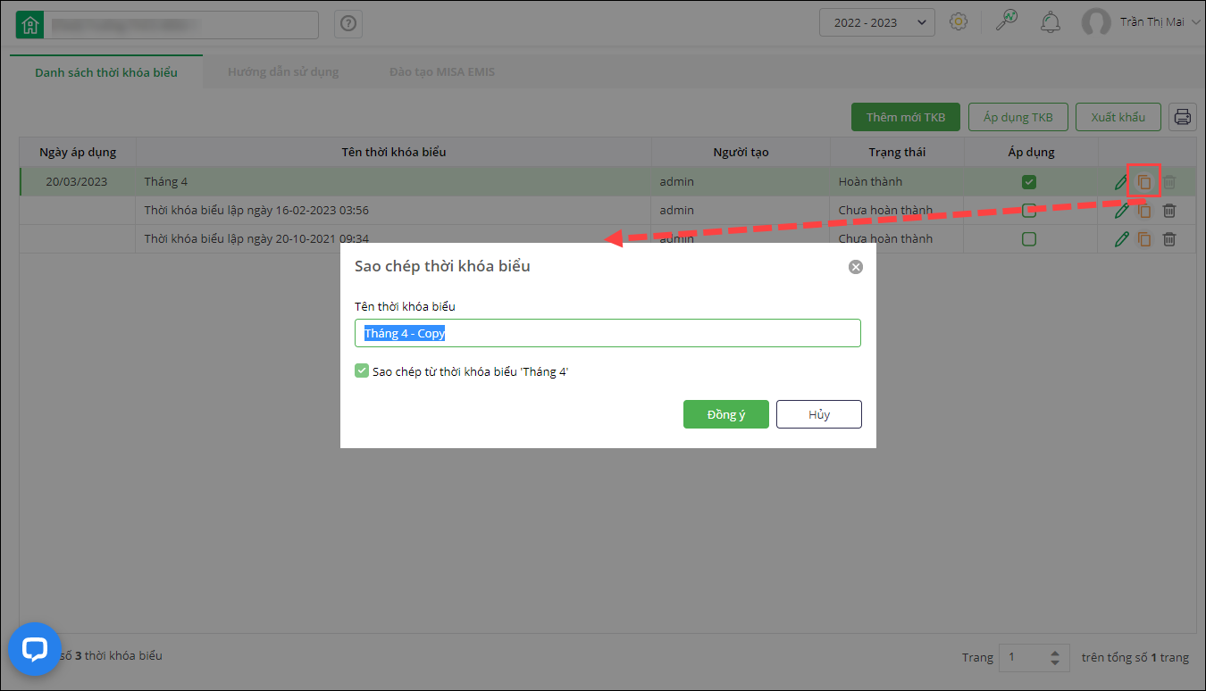Click the 'Ngày áp dụng' column header
This screenshot has width=1206, height=691.
[78, 152]
